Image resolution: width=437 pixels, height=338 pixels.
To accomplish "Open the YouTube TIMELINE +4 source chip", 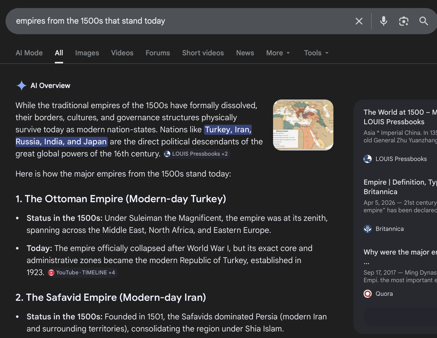I will tap(82, 273).
